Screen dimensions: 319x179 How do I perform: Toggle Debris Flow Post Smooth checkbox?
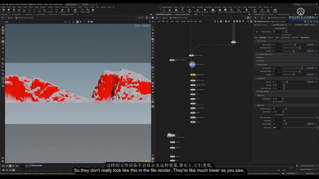pyautogui.click(x=274, y=115)
